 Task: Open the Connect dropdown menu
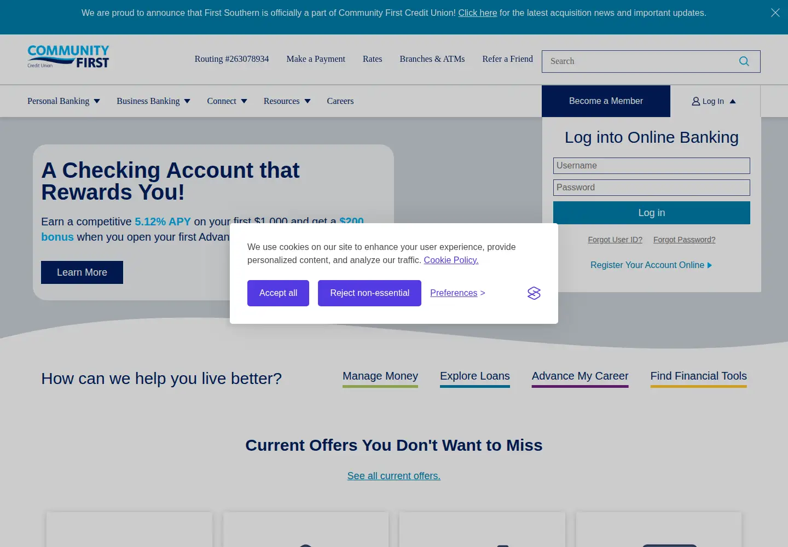click(227, 101)
